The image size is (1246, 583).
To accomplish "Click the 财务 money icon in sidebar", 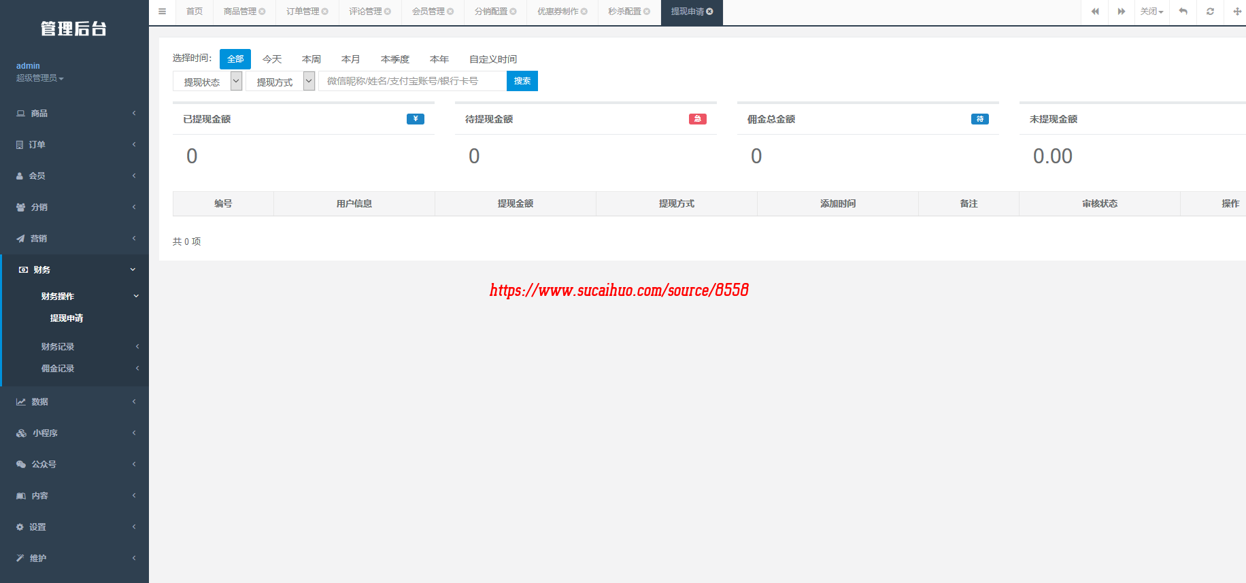I will (x=24, y=270).
